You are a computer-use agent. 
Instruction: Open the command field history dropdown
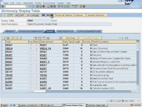[x=26, y=7]
